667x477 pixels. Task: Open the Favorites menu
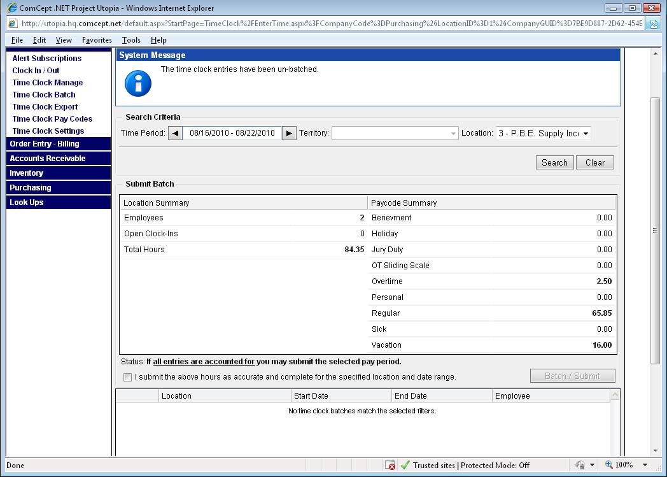[x=97, y=40]
